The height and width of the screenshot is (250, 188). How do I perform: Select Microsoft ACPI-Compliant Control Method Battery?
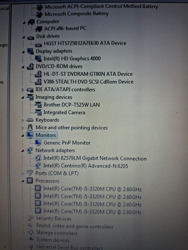pos(101,7)
